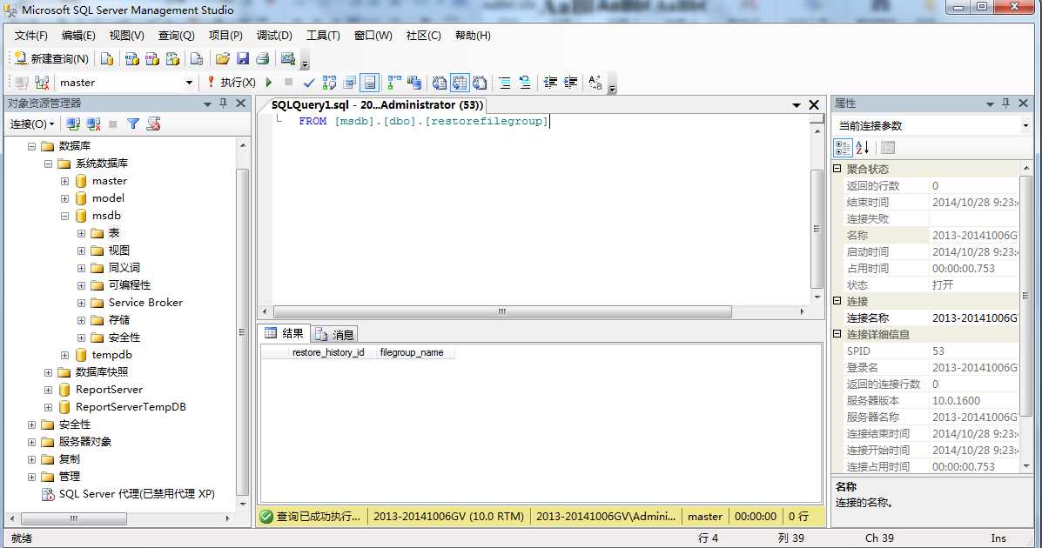Click the Open File folder icon

[223, 58]
